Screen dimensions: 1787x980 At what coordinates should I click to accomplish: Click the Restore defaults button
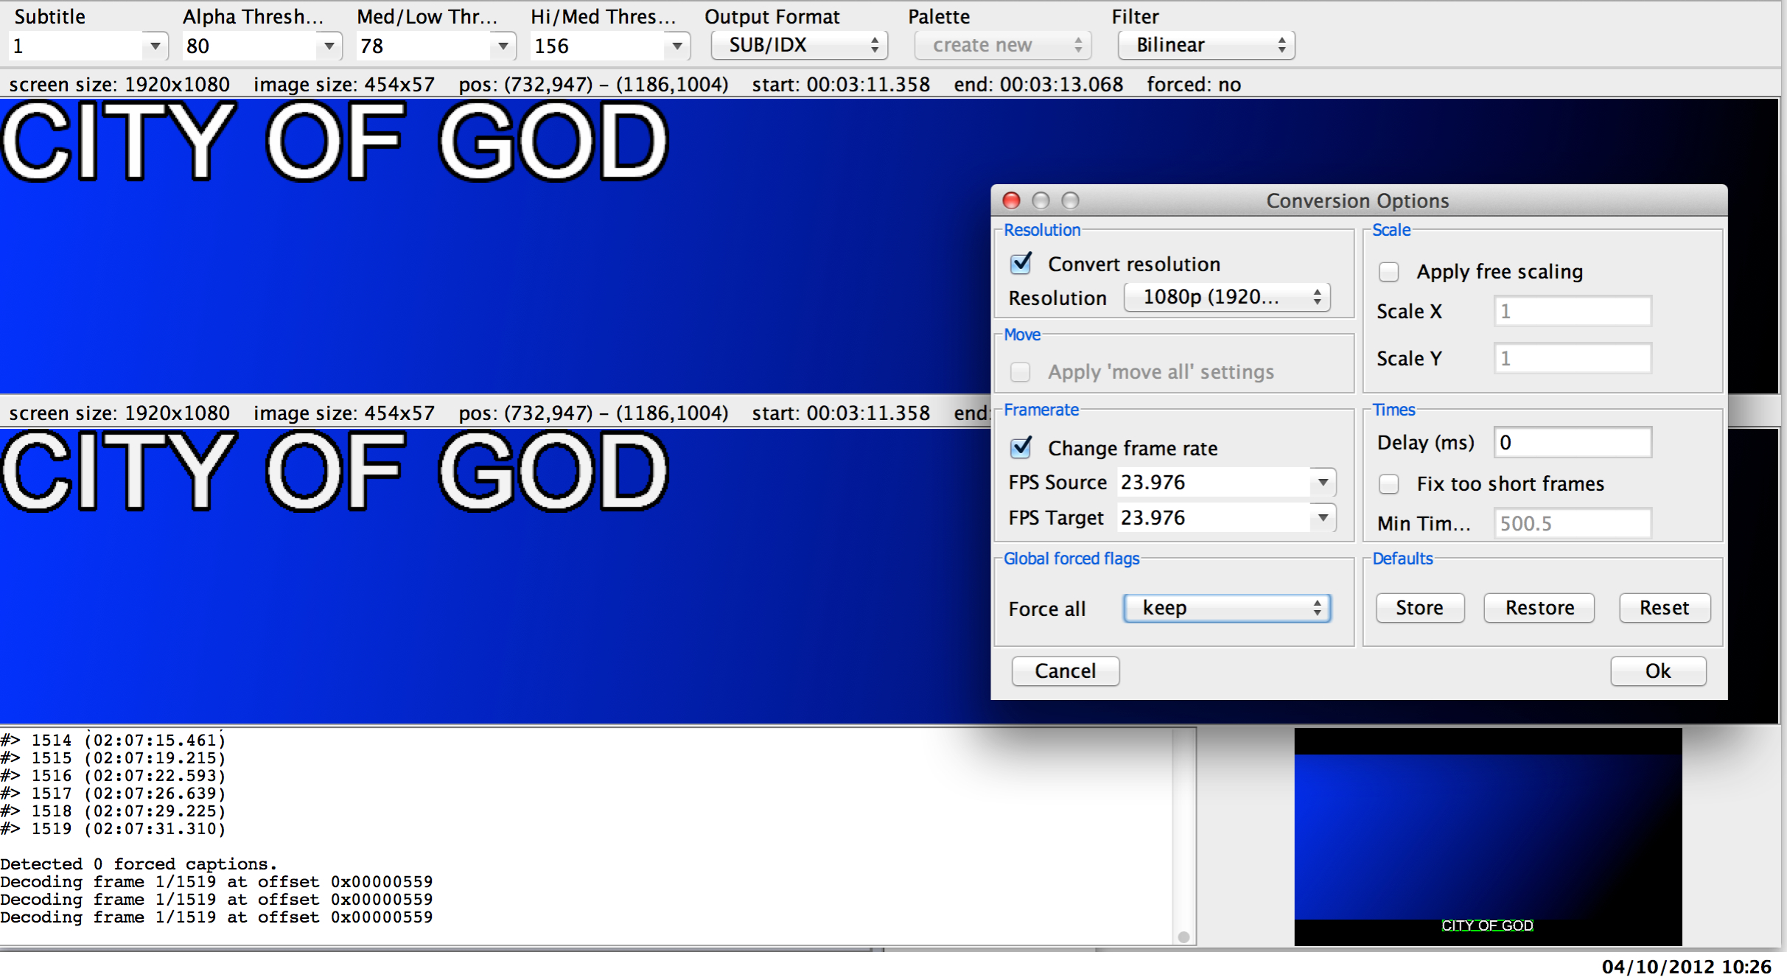point(1539,608)
